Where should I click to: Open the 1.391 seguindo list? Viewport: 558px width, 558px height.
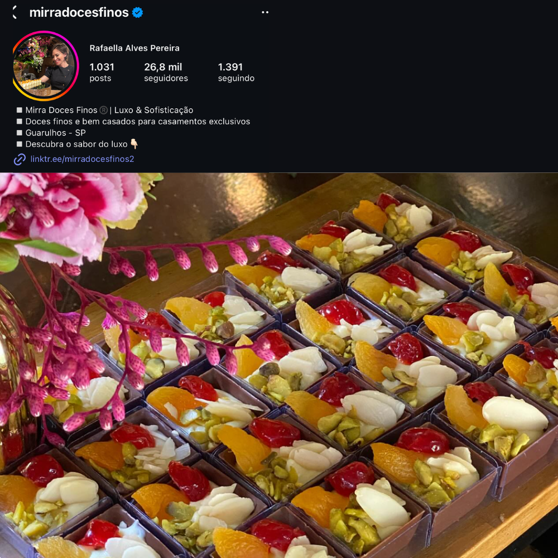(x=236, y=72)
